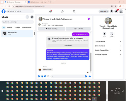This screenshot has height=101, width=126.
Task: Click Mark as pending button
Action: [x=52, y=29]
